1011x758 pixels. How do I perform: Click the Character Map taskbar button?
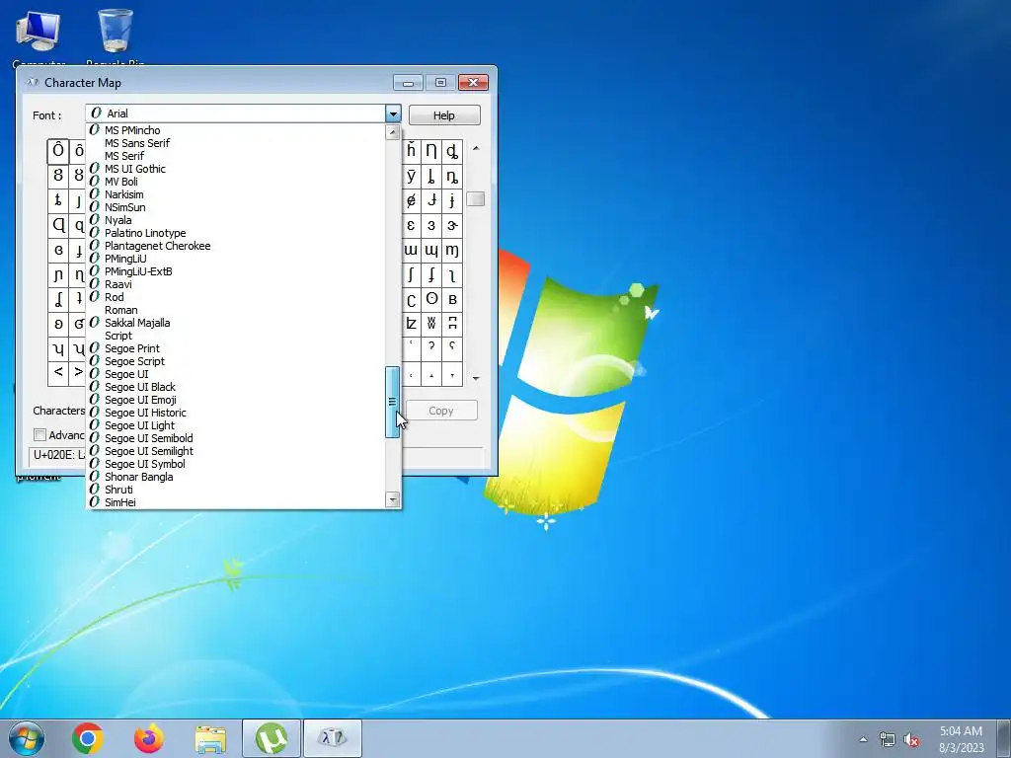(x=333, y=738)
